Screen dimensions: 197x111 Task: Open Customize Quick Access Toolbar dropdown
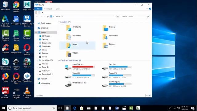pyautogui.click(x=42, y=12)
